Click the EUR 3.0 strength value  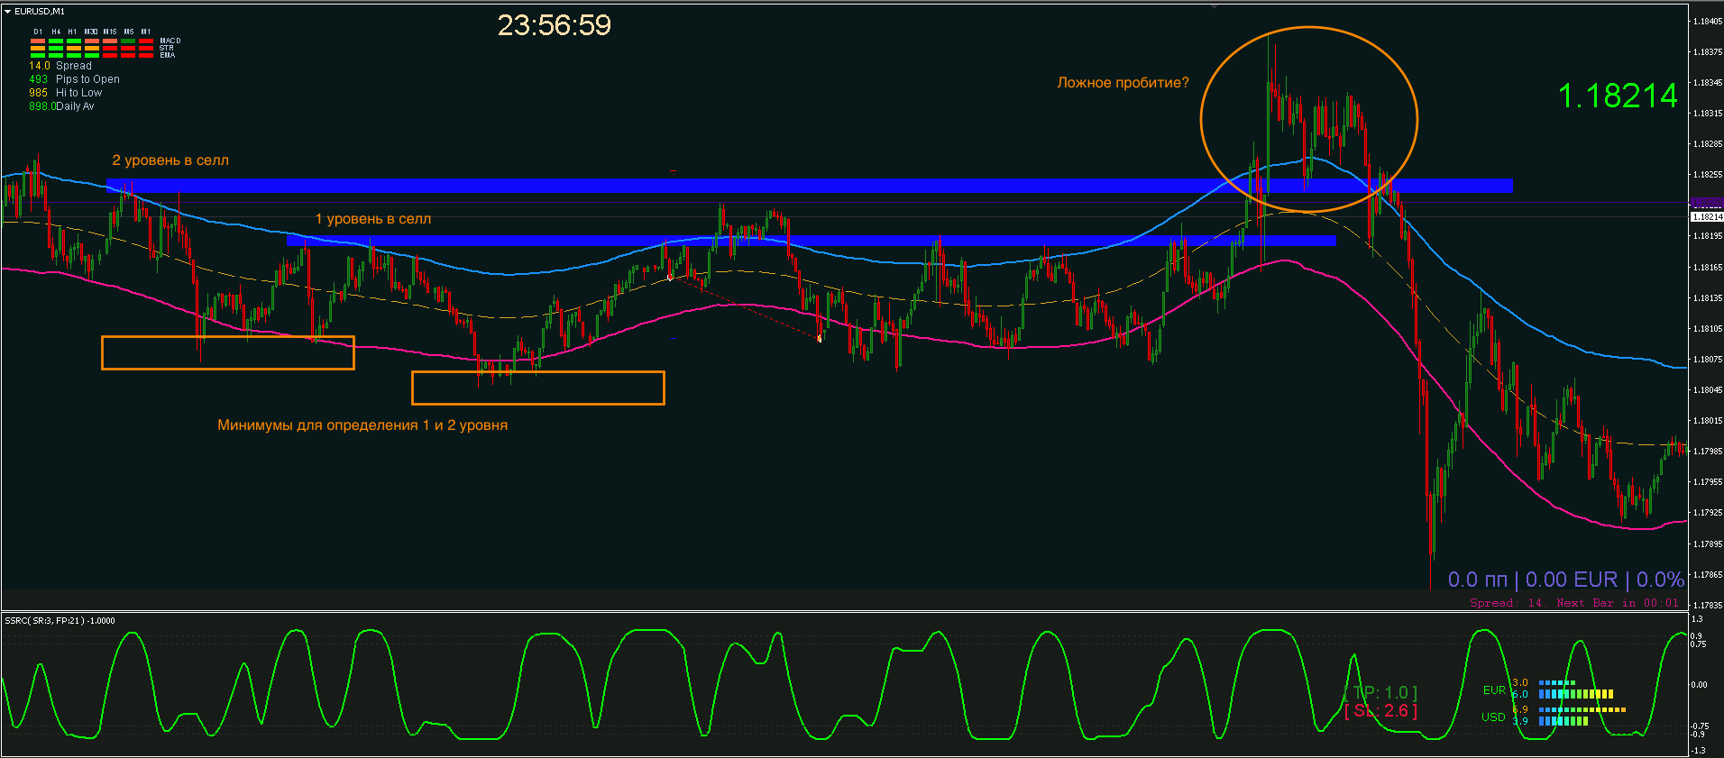pyautogui.click(x=1520, y=682)
